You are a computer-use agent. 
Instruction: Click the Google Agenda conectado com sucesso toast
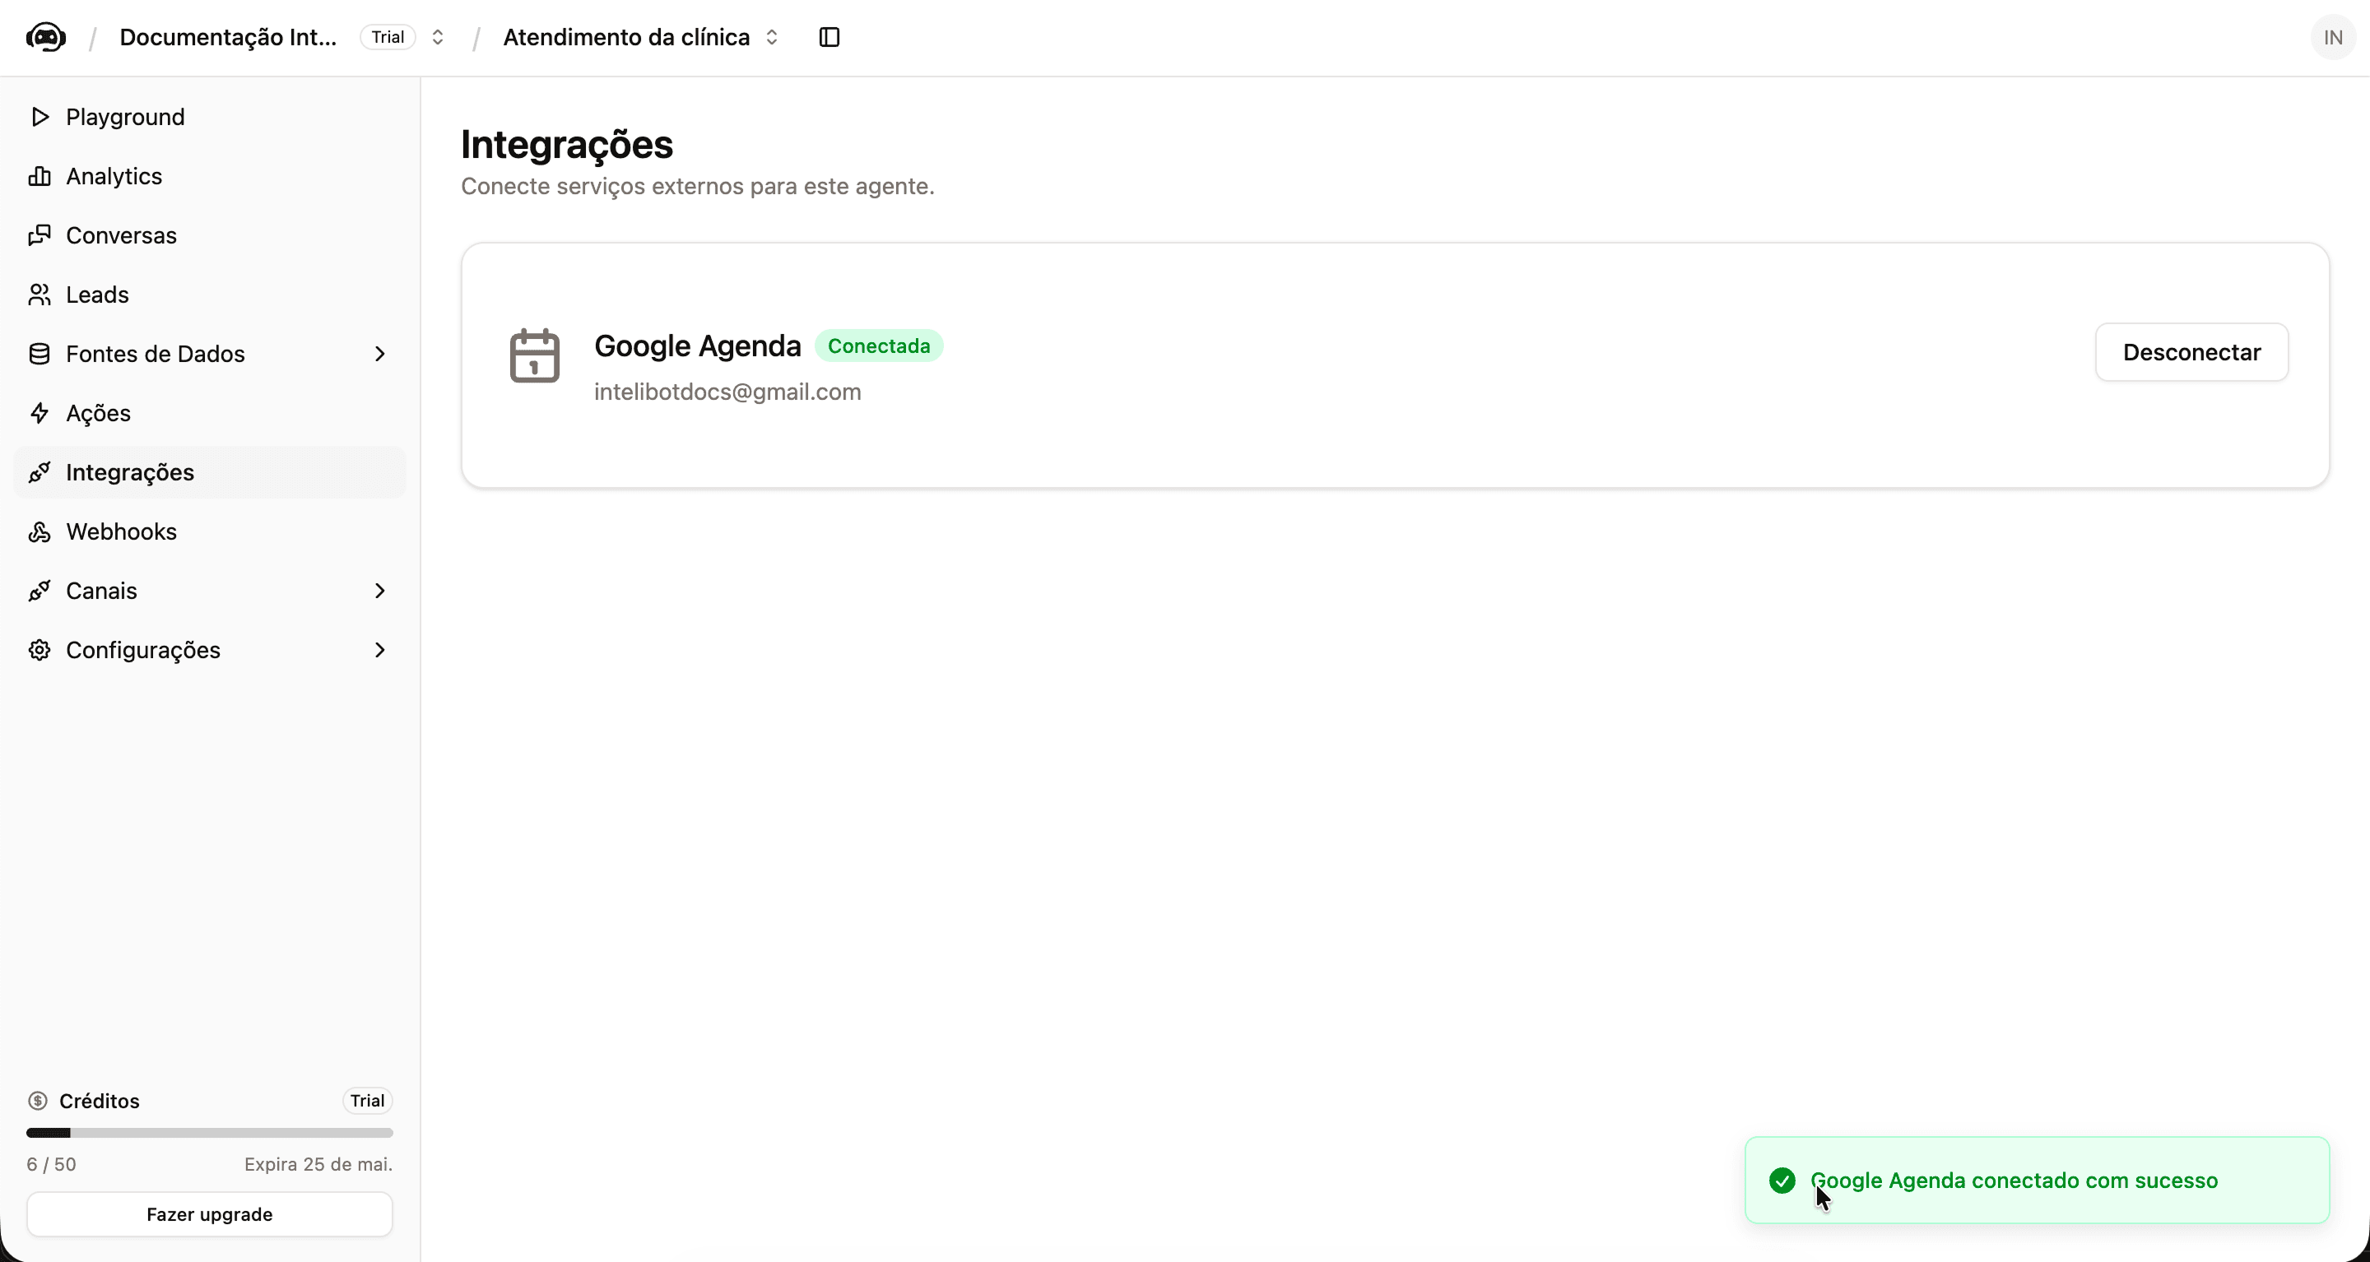pyautogui.click(x=2037, y=1180)
